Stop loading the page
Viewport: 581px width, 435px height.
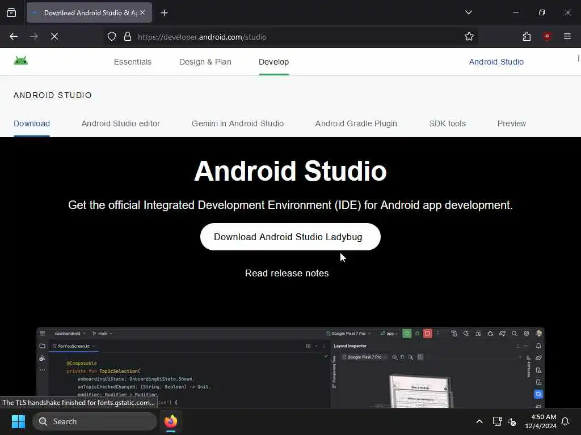[54, 37]
